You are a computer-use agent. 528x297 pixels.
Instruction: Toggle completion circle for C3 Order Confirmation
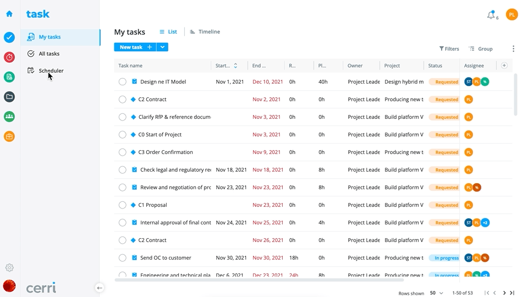pos(123,152)
